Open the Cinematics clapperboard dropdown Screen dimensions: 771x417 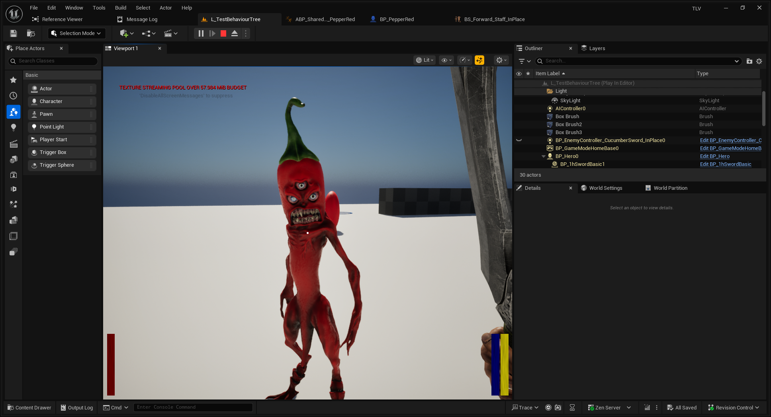tap(170, 33)
